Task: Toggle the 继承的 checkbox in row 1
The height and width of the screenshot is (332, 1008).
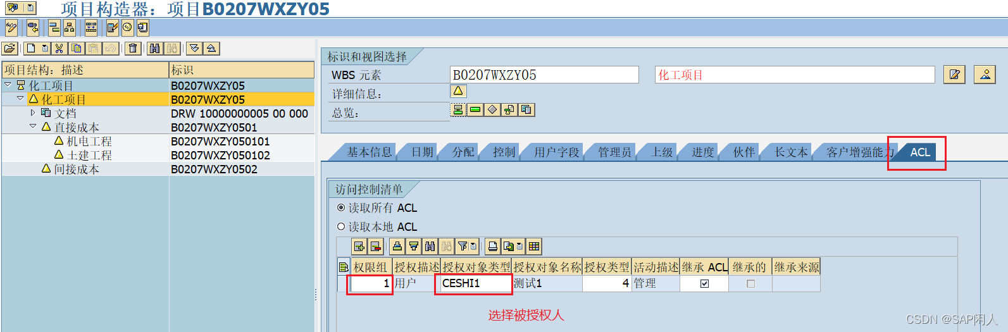Action: coord(750,284)
